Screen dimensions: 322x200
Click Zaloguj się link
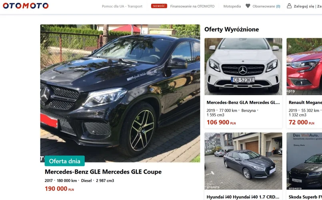click(304, 6)
